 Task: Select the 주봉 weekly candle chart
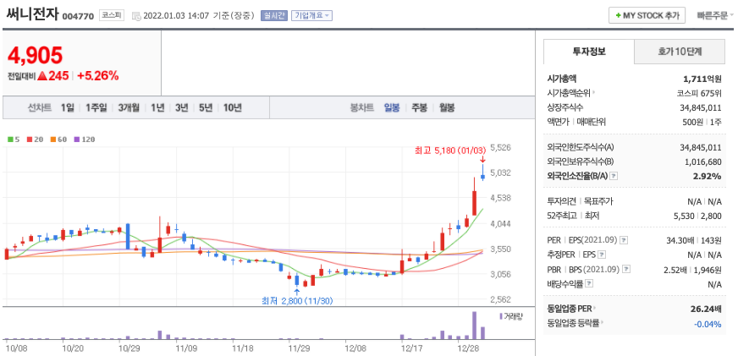point(419,107)
